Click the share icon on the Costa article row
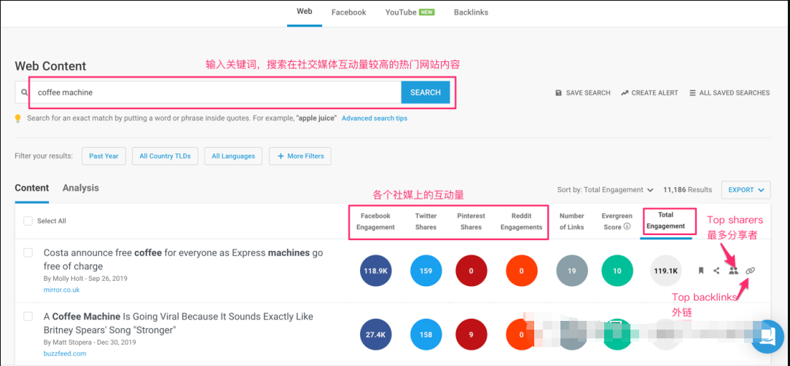Image resolution: width=790 pixels, height=366 pixels. tap(716, 271)
